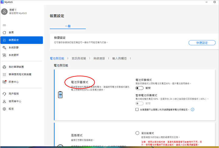Select the 一般 tab
This screenshot has height=148, width=219.
click(x=68, y=26)
